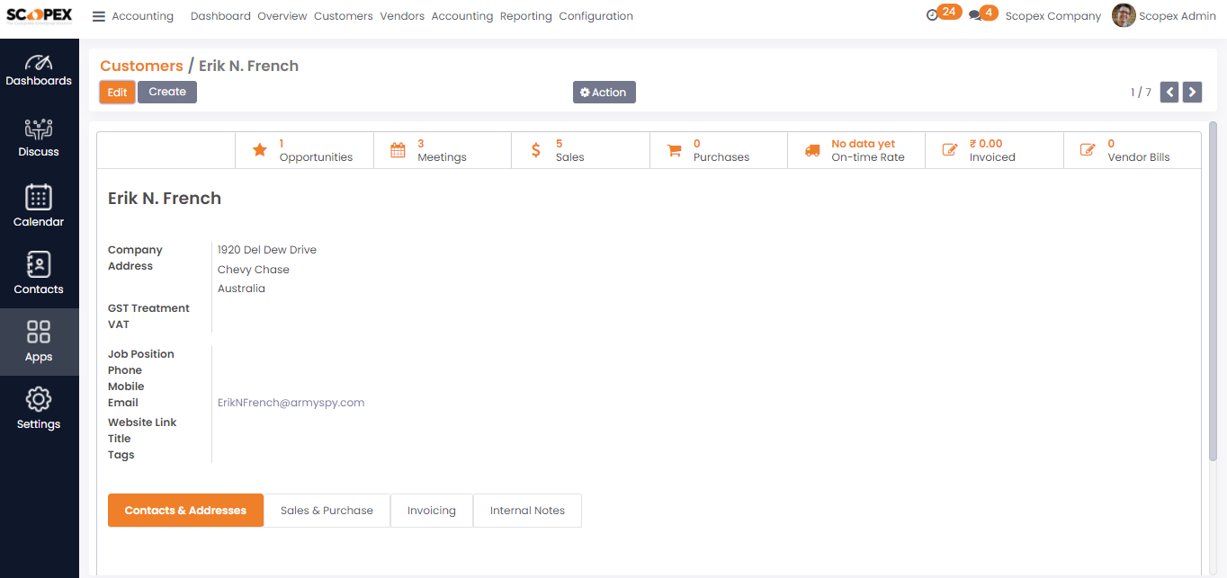Click the Scopex logo
Image resolution: width=1227 pixels, height=578 pixels.
click(x=39, y=15)
